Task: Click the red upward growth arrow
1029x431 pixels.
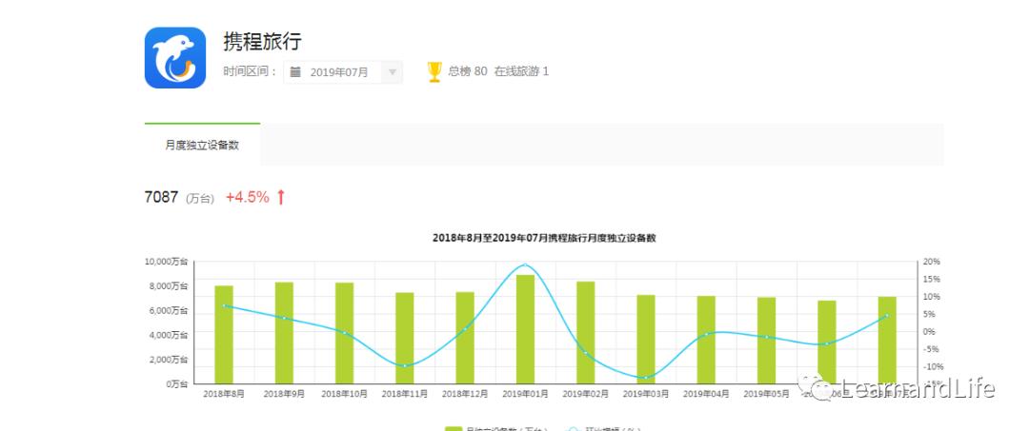Action: [x=281, y=197]
